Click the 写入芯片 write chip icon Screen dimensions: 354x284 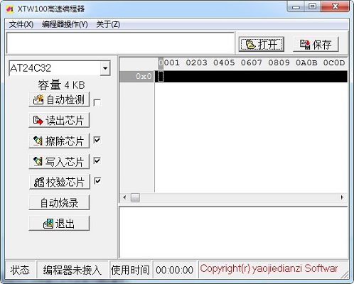click(38, 162)
